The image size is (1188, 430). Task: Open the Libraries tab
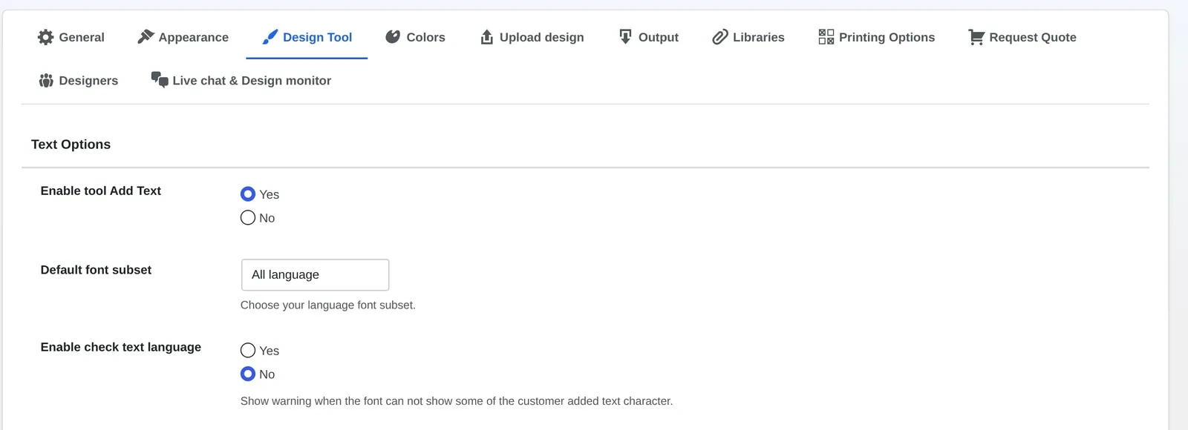coord(748,37)
